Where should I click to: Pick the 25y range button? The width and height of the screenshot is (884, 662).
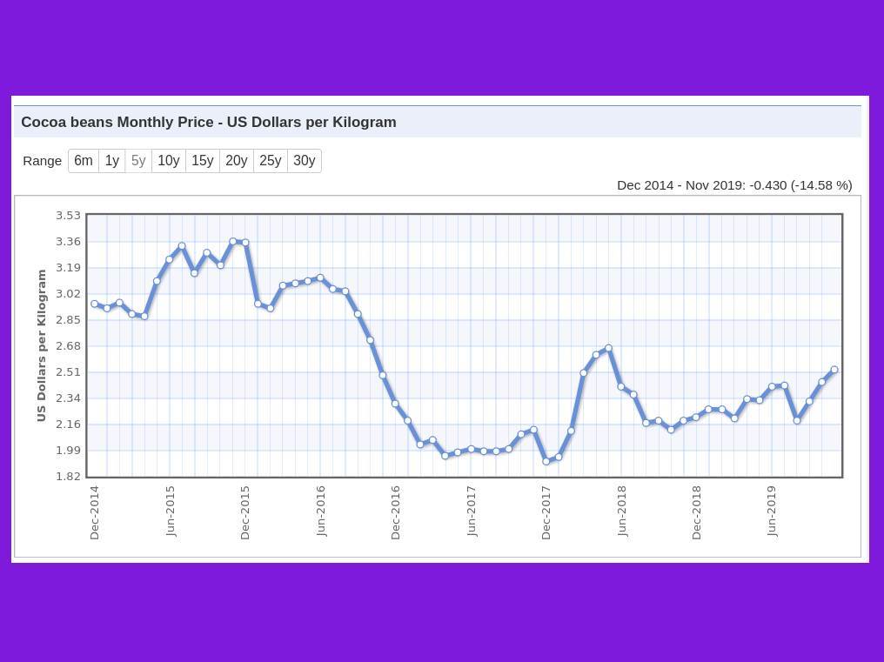click(x=270, y=161)
